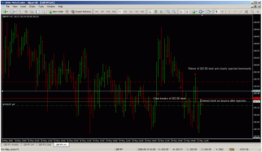Screen dimensions: 262x152
Task: Switch to the GBPJPY,Weekly chart tab
Action: 11,144
